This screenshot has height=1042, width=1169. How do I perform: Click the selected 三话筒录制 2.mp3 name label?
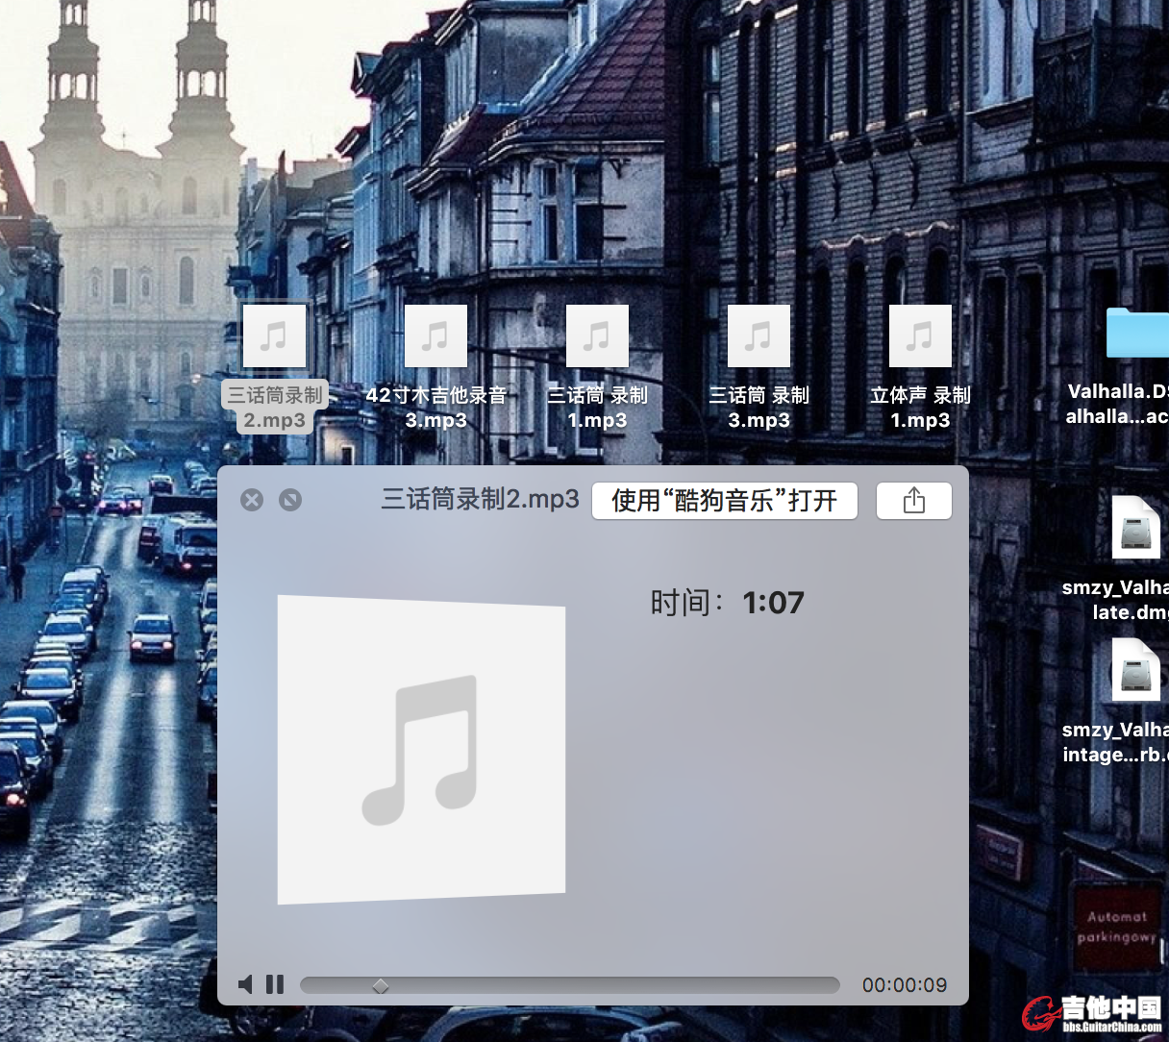pyautogui.click(x=275, y=408)
